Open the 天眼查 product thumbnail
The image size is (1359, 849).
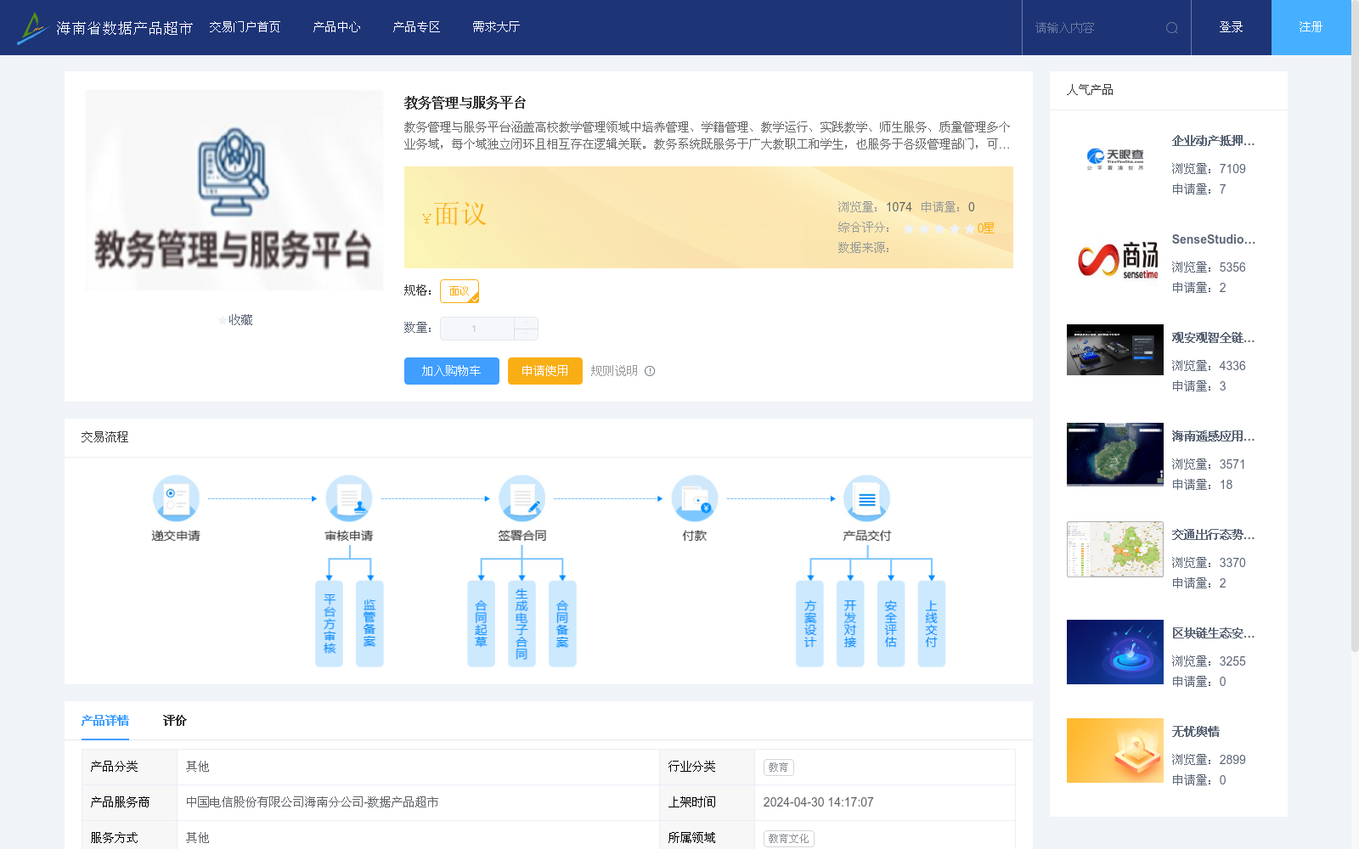pyautogui.click(x=1115, y=160)
